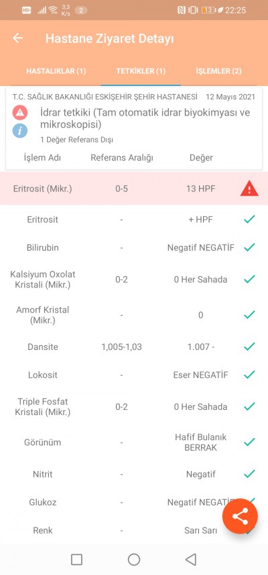The height and width of the screenshot is (575, 268).
Task: Select the TETKİKLER (1) tab
Action: click(141, 71)
